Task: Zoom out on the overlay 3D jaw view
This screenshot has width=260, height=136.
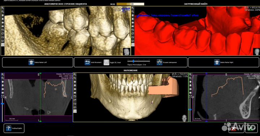Action: click(75, 78)
